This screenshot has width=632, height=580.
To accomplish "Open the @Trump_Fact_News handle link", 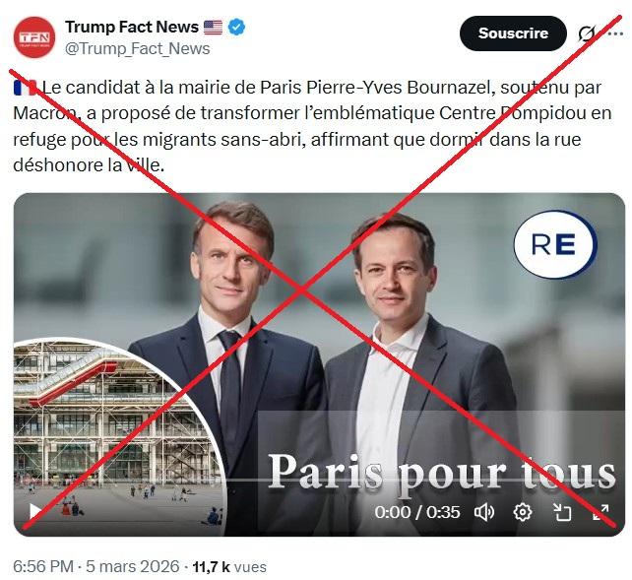I will pos(138,48).
